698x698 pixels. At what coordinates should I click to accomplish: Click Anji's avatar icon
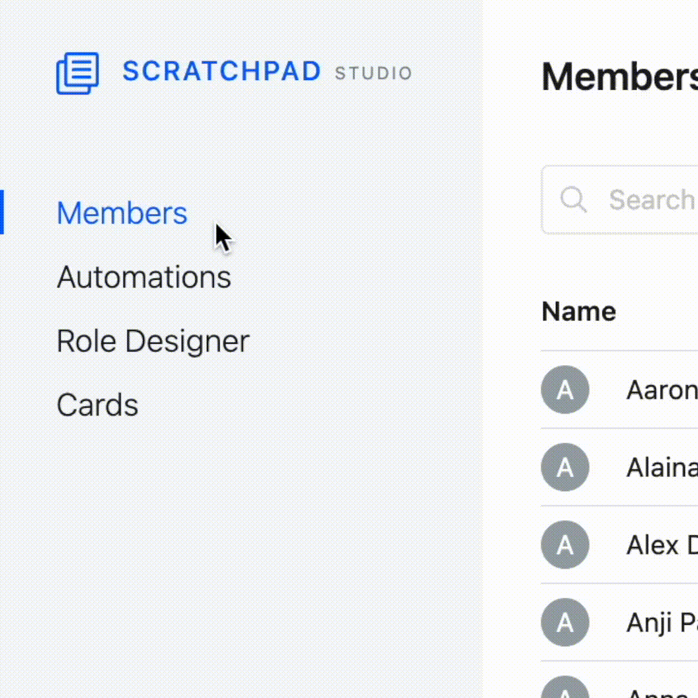pyautogui.click(x=565, y=622)
